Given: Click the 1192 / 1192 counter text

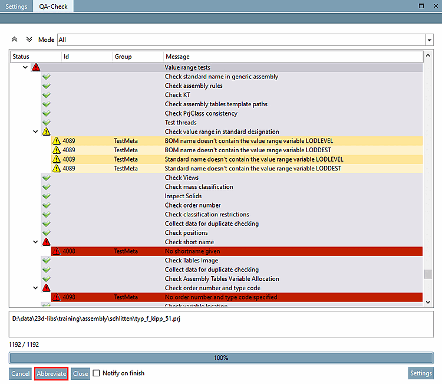Looking at the screenshot, I should click(24, 344).
